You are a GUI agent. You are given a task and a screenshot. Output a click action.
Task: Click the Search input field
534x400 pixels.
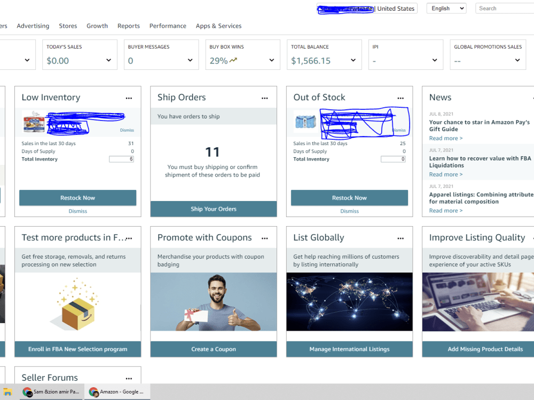coord(505,8)
